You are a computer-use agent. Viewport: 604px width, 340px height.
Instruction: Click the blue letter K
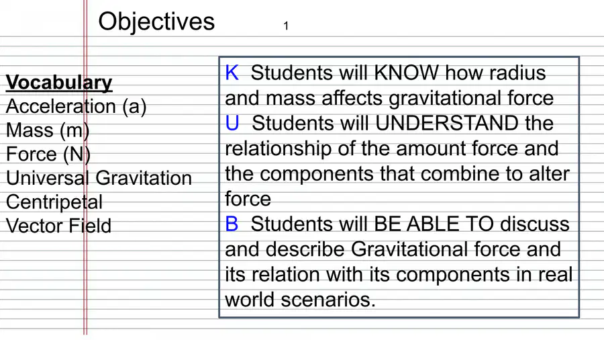[x=232, y=73]
